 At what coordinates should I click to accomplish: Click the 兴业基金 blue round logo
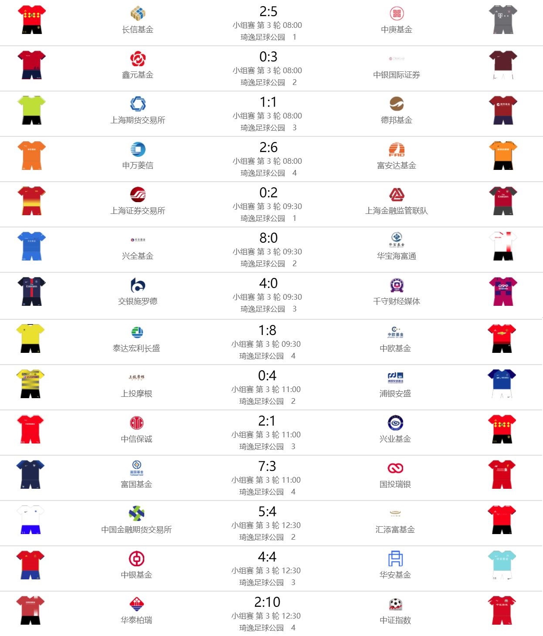click(395, 423)
